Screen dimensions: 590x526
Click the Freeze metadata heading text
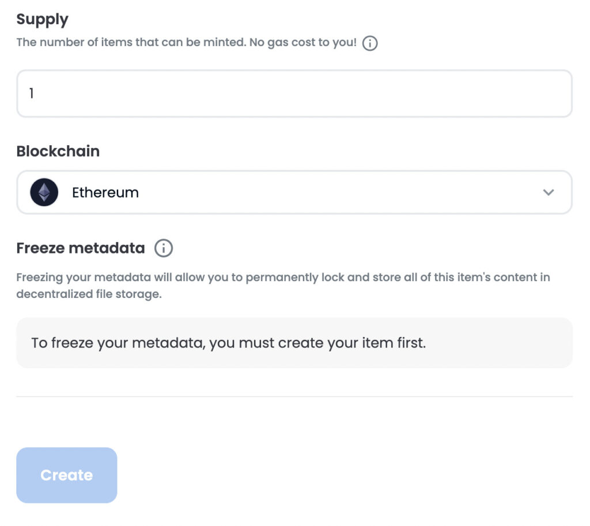point(80,248)
